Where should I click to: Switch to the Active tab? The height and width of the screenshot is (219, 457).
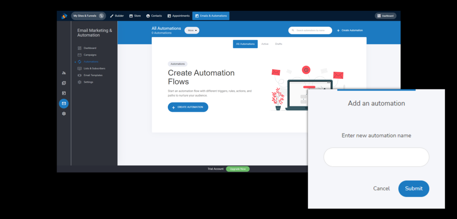tap(265, 44)
